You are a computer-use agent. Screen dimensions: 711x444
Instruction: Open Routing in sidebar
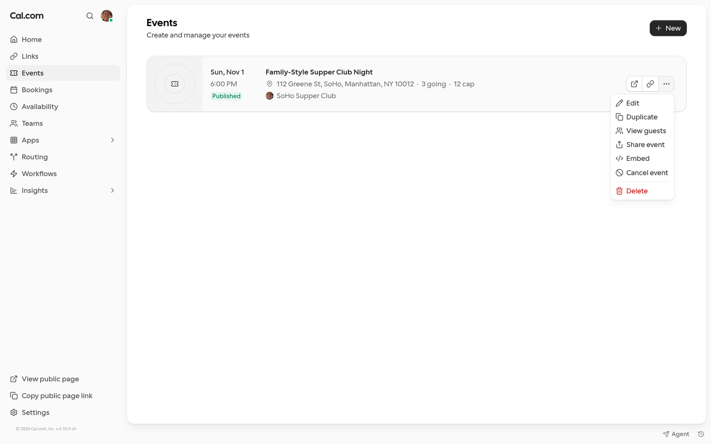tap(63, 157)
